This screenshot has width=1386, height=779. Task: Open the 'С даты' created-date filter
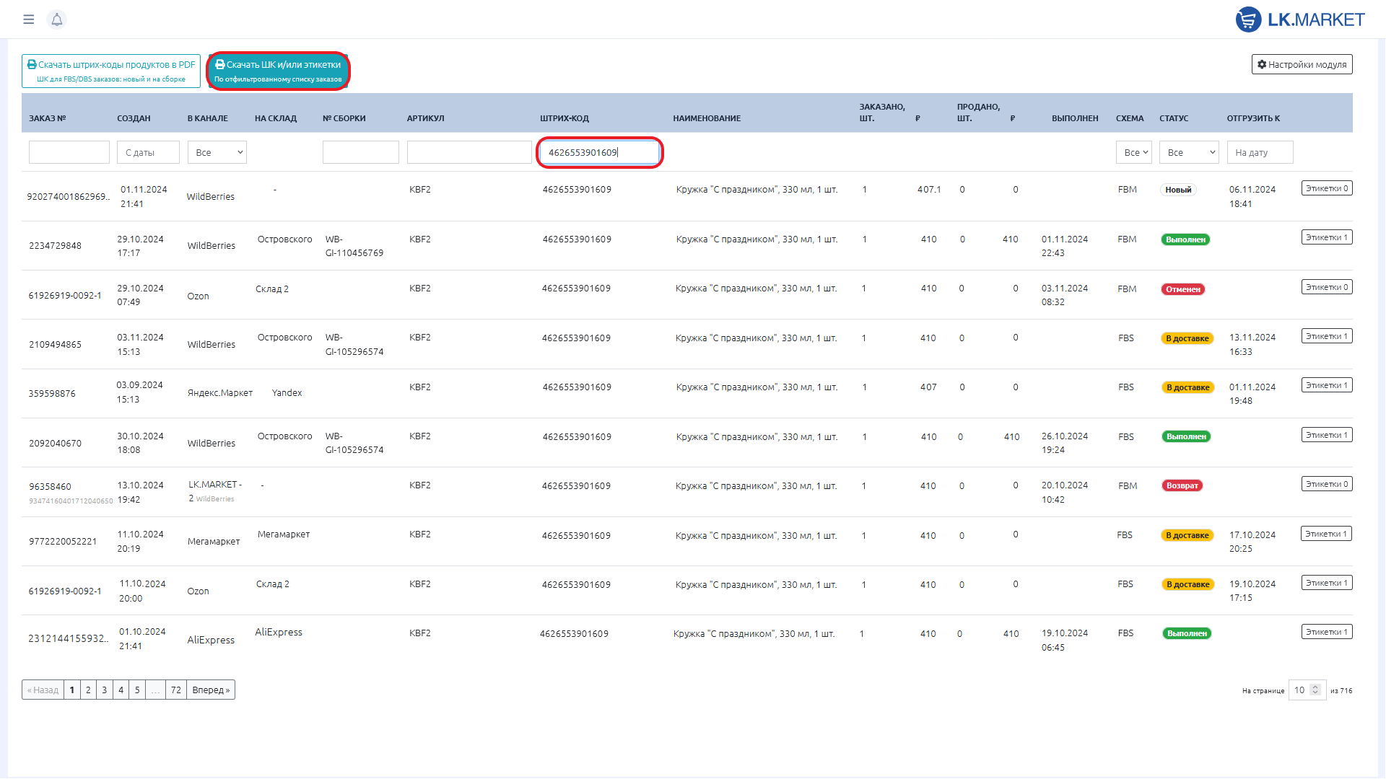point(148,152)
